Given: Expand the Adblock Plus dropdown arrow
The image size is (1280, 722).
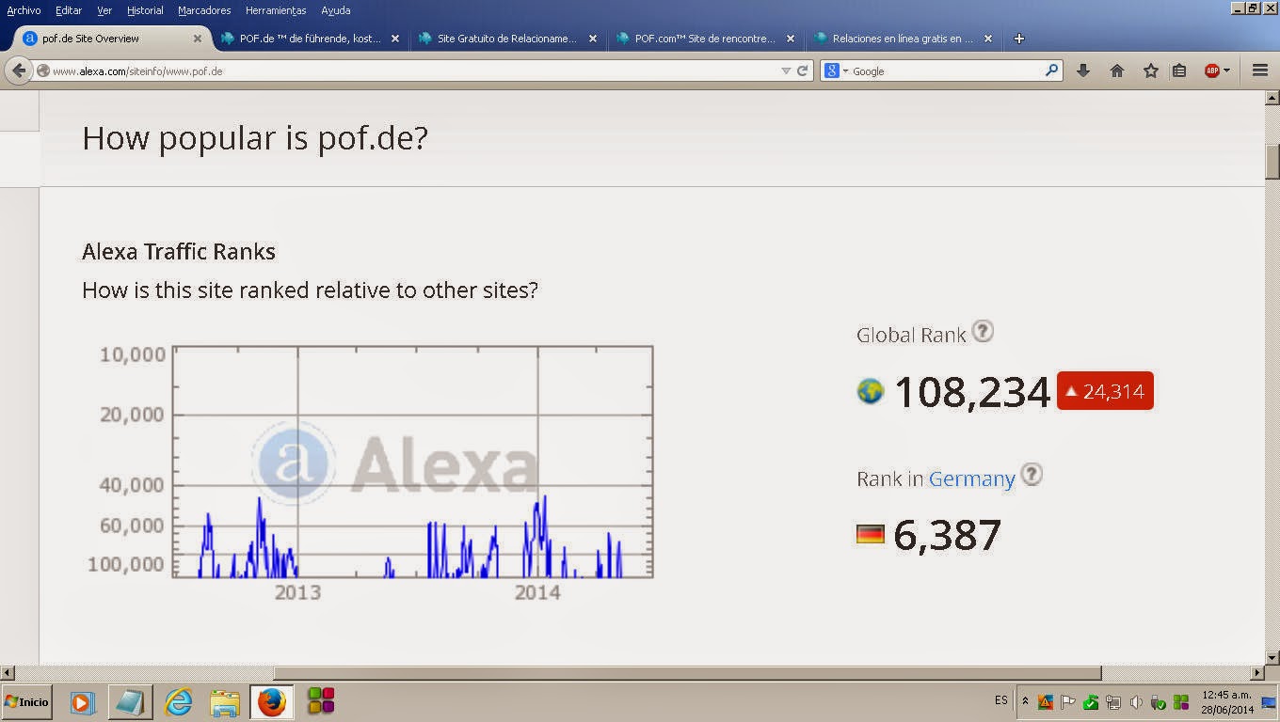Looking at the screenshot, I should click(1226, 71).
